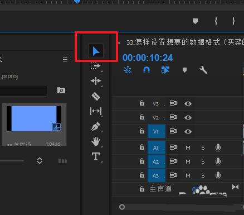The image size is (244, 215).
Task: Solo track A2
Action: pos(203,162)
